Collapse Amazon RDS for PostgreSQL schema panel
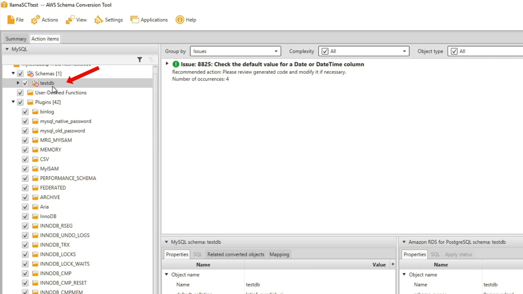The image size is (523, 294). (x=404, y=242)
